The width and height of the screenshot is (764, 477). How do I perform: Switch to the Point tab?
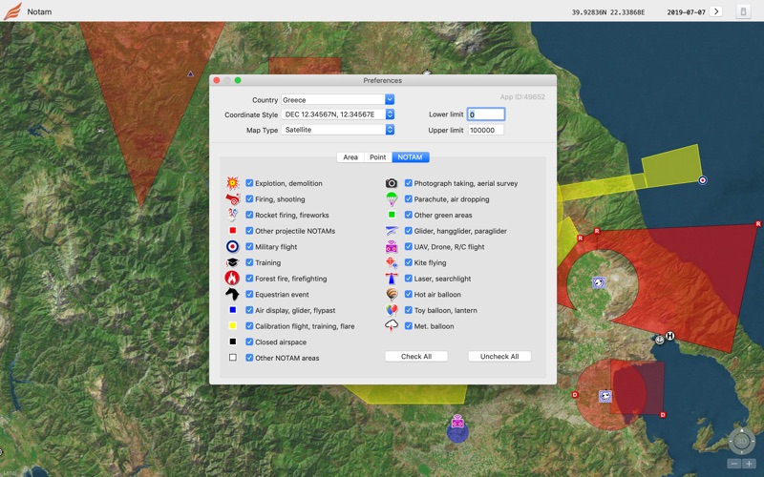coord(377,157)
